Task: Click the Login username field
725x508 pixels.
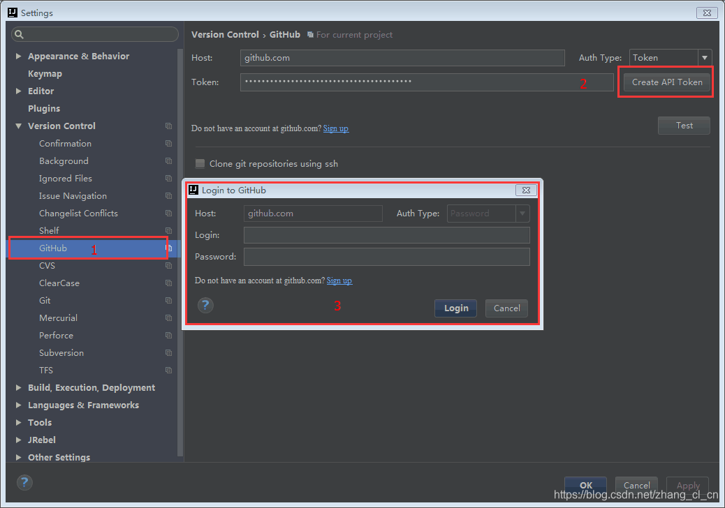Action: pos(386,235)
